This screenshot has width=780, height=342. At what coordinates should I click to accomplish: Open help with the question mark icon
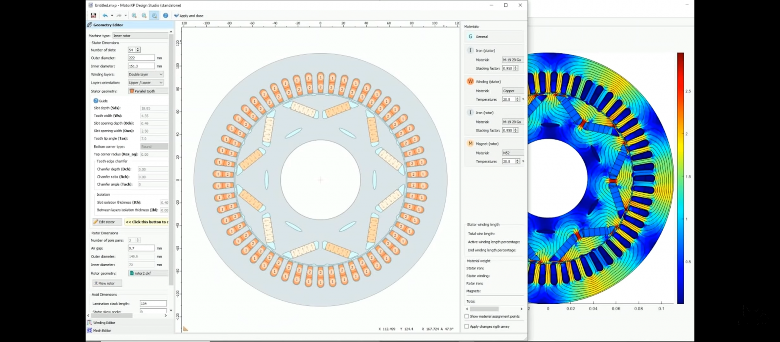point(165,15)
